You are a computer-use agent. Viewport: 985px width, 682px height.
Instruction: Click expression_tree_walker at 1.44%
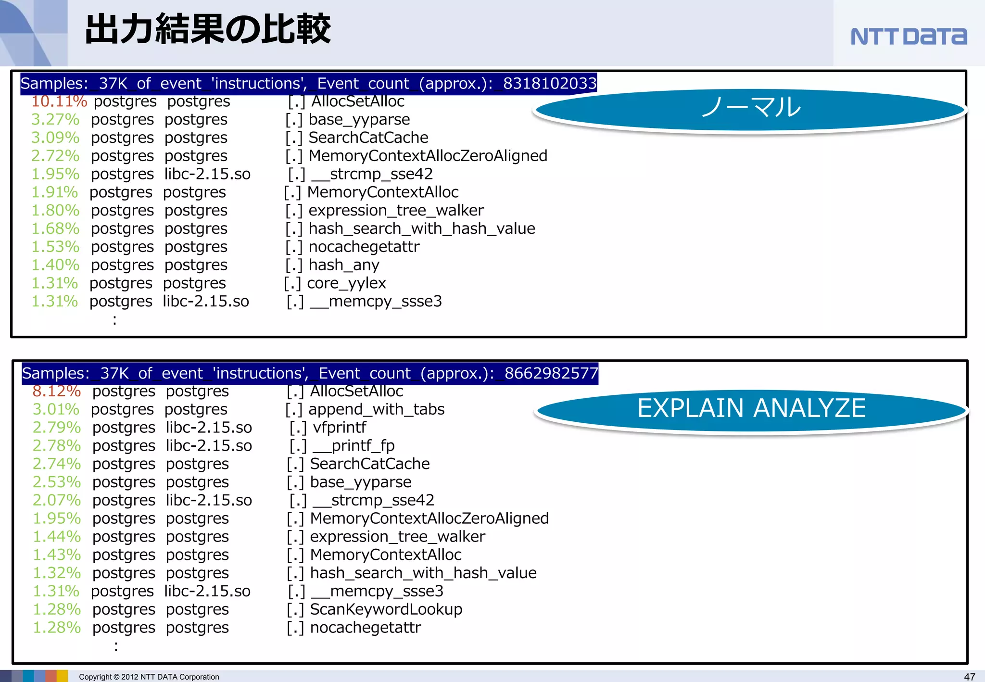[398, 537]
